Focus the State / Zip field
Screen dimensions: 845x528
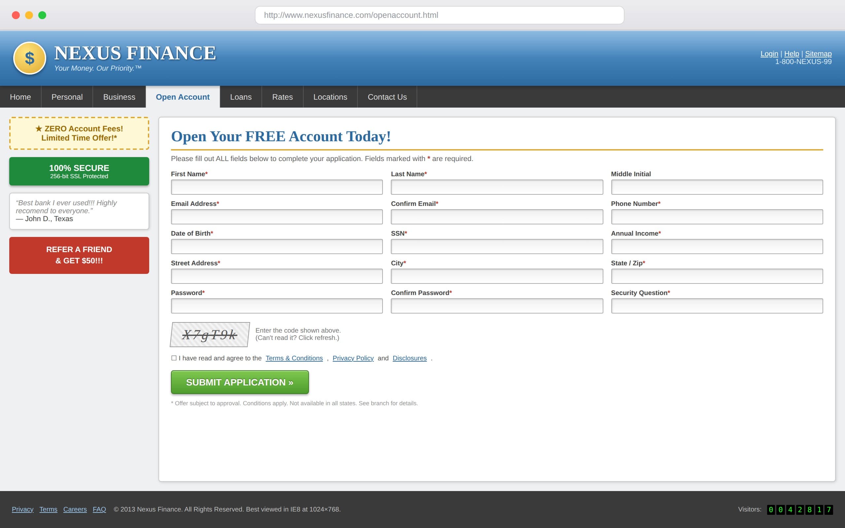click(717, 276)
